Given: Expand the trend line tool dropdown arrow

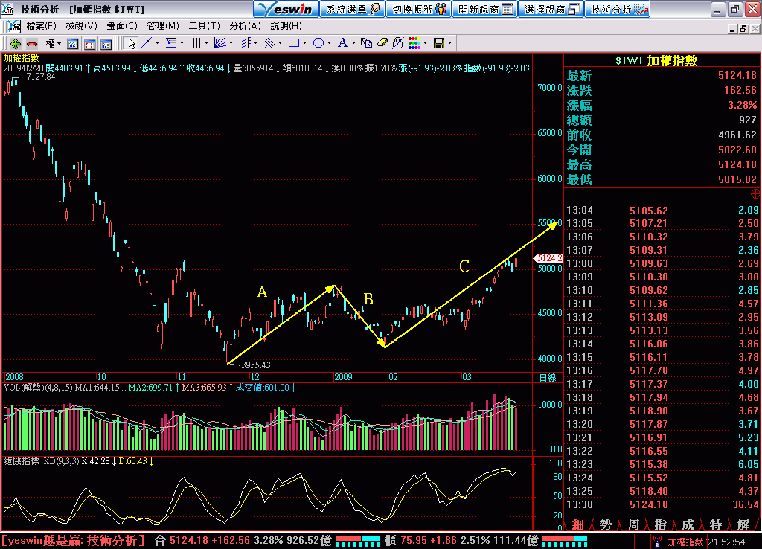Looking at the screenshot, I should click(157, 43).
